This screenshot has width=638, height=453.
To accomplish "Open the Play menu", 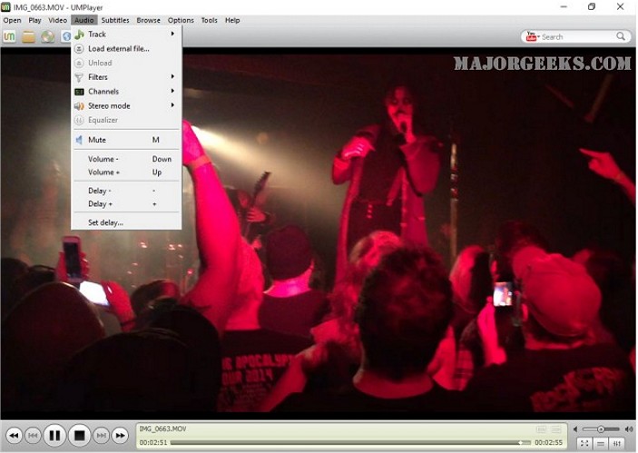I will coord(34,20).
